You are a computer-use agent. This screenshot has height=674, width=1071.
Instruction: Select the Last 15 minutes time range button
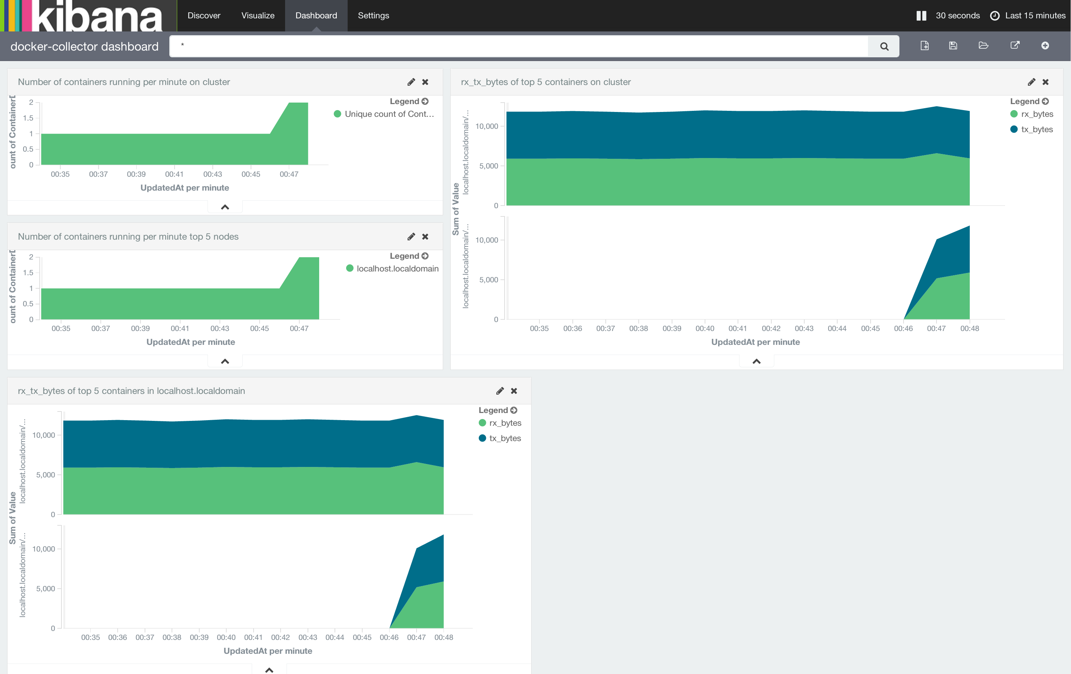point(1027,15)
